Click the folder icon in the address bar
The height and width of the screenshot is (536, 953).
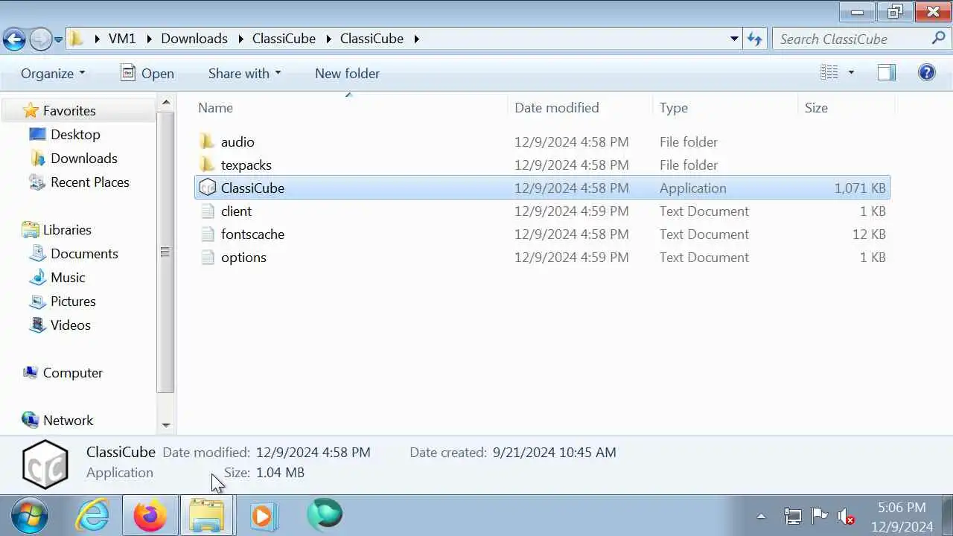(x=77, y=39)
